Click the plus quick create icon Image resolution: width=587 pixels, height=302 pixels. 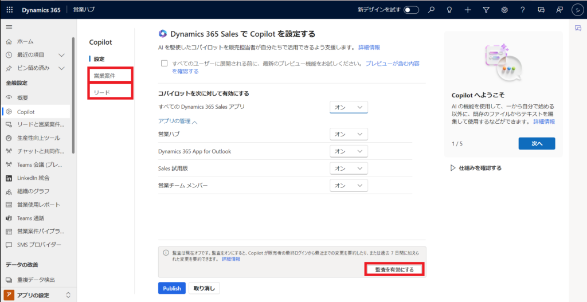click(468, 10)
